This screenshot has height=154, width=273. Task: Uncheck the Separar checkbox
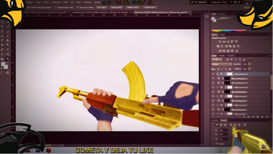217,144
